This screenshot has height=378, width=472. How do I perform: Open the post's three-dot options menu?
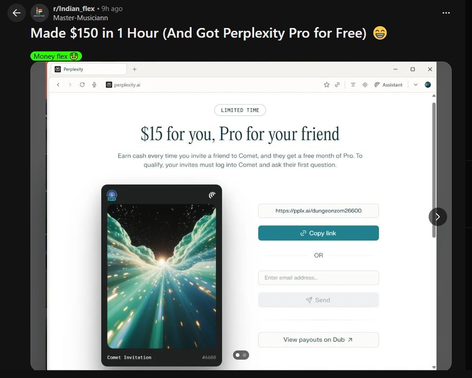click(446, 13)
